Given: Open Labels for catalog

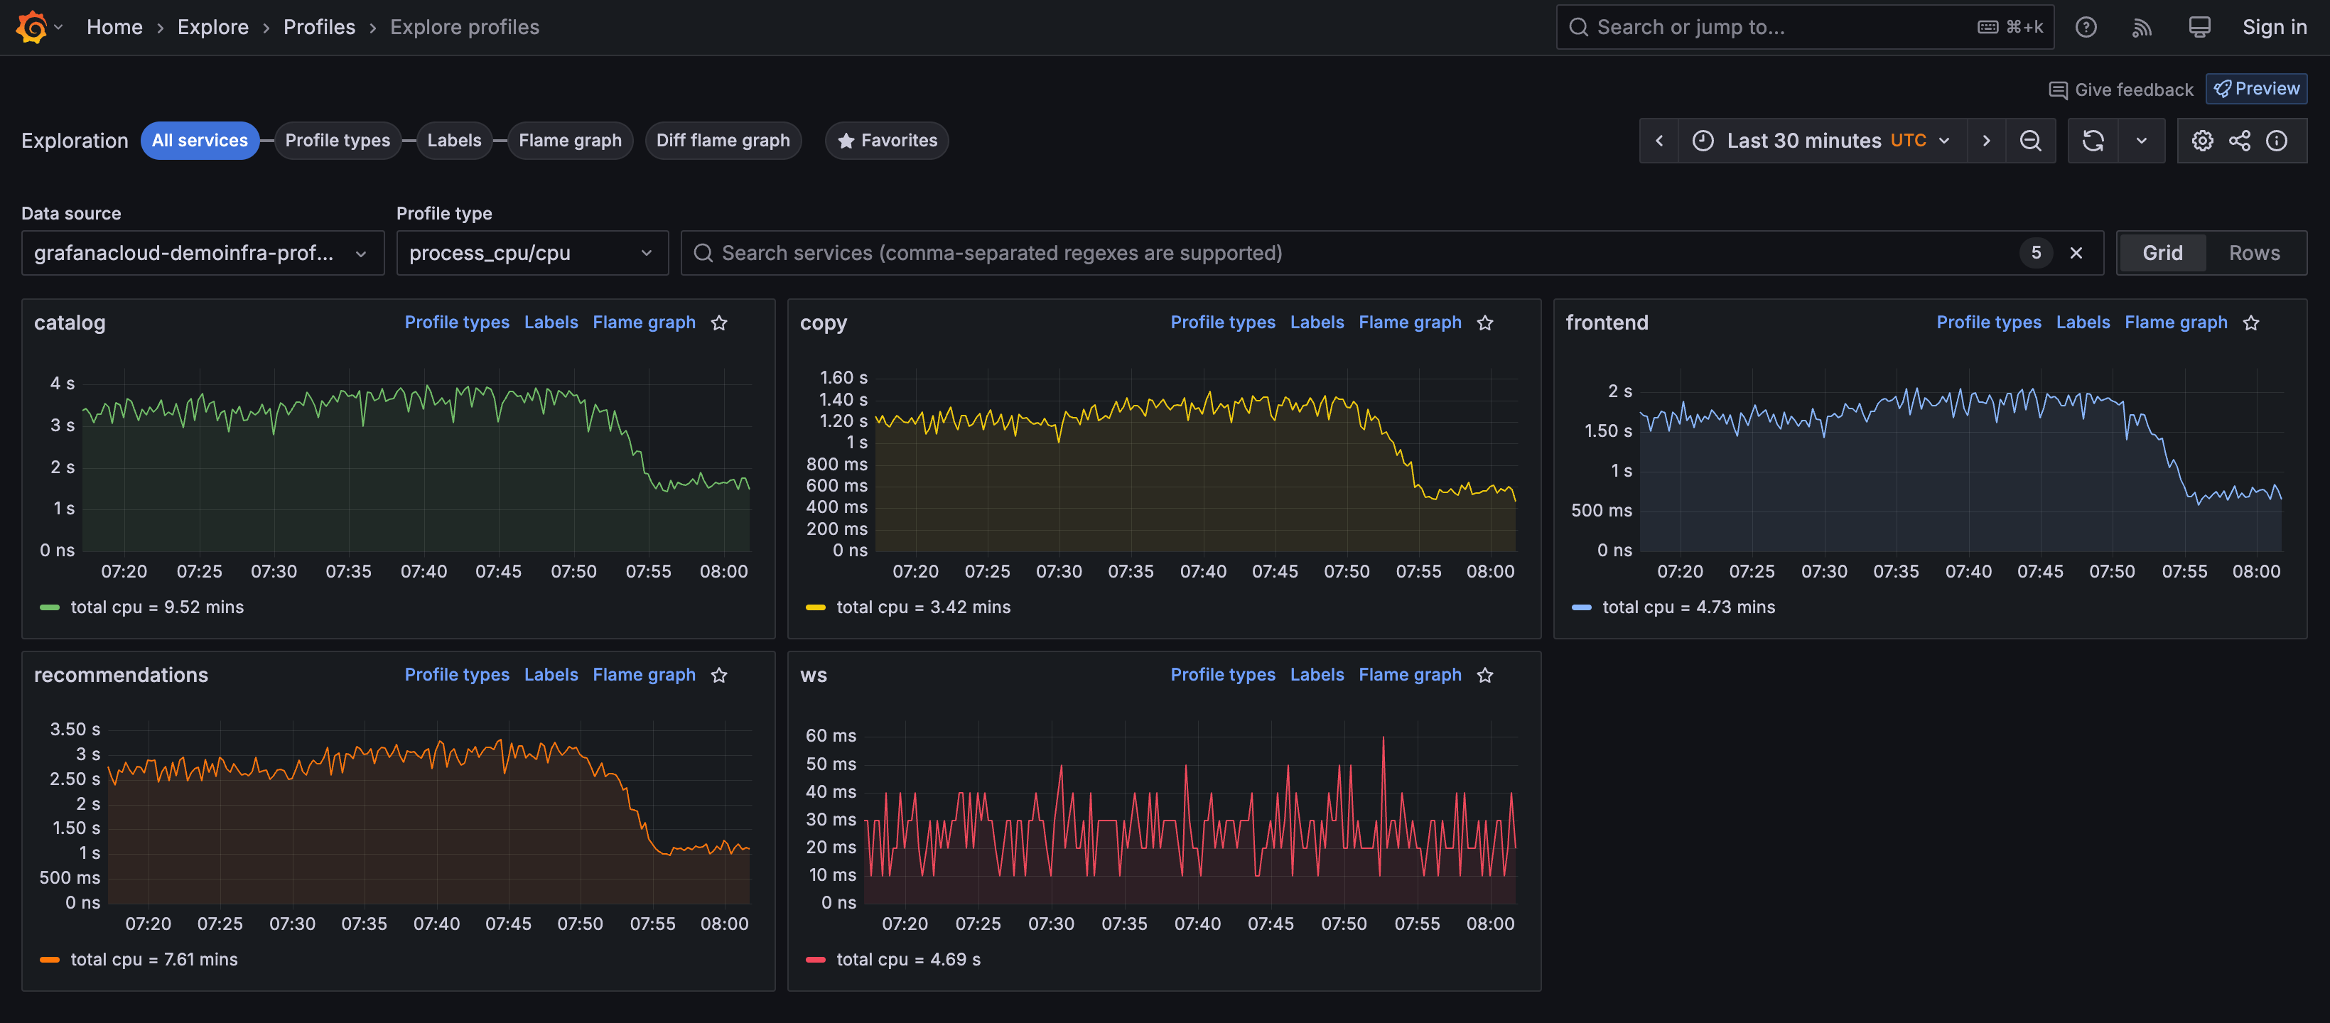Looking at the screenshot, I should 551,323.
